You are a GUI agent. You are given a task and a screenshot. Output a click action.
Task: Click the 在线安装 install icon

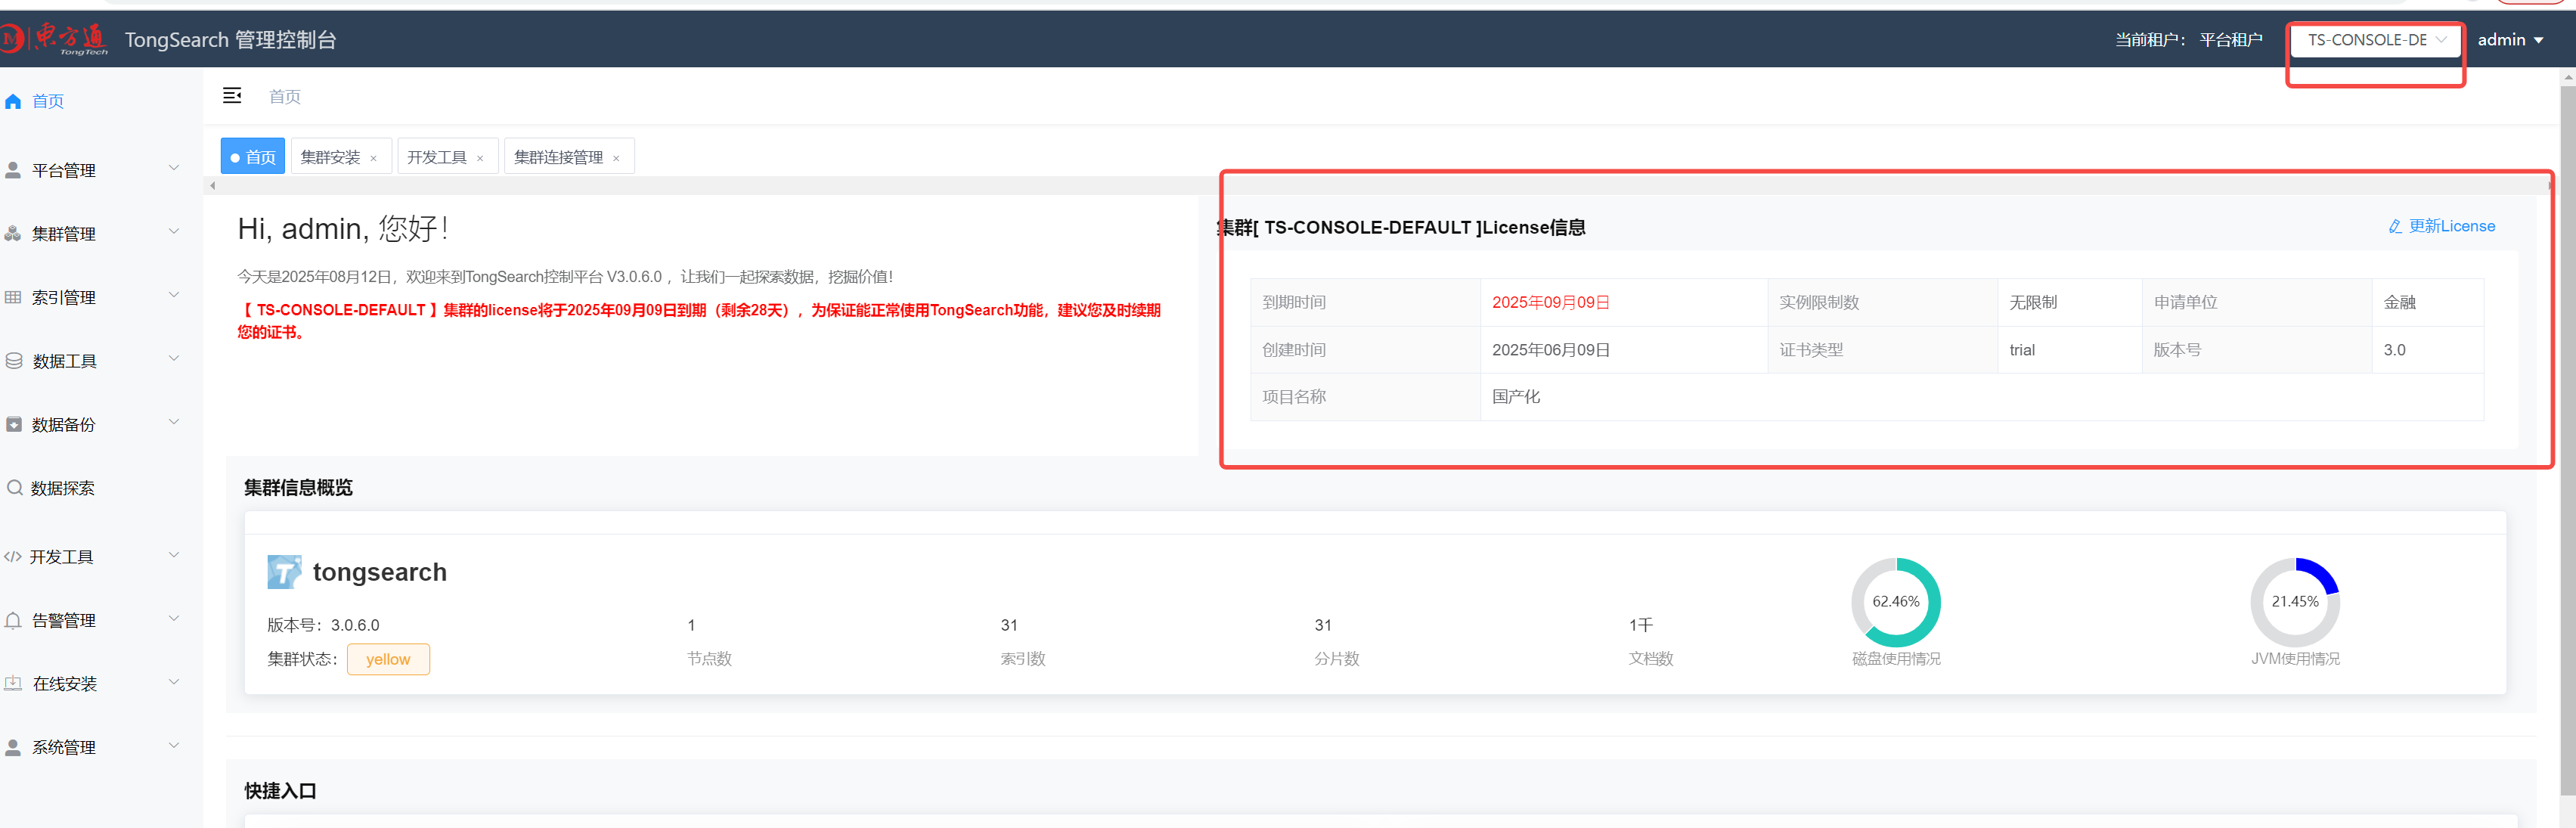[x=13, y=683]
